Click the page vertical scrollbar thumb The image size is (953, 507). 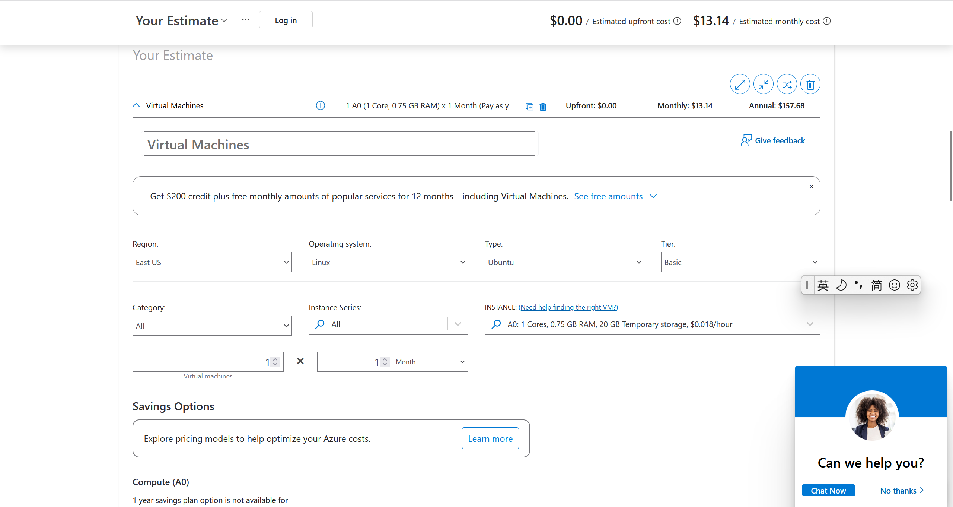pyautogui.click(x=951, y=166)
